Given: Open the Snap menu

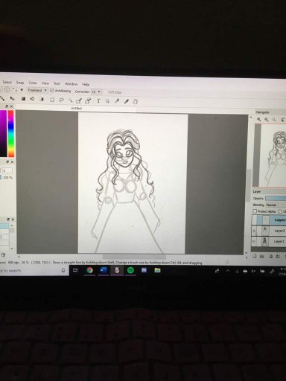Looking at the screenshot, I should click(20, 83).
